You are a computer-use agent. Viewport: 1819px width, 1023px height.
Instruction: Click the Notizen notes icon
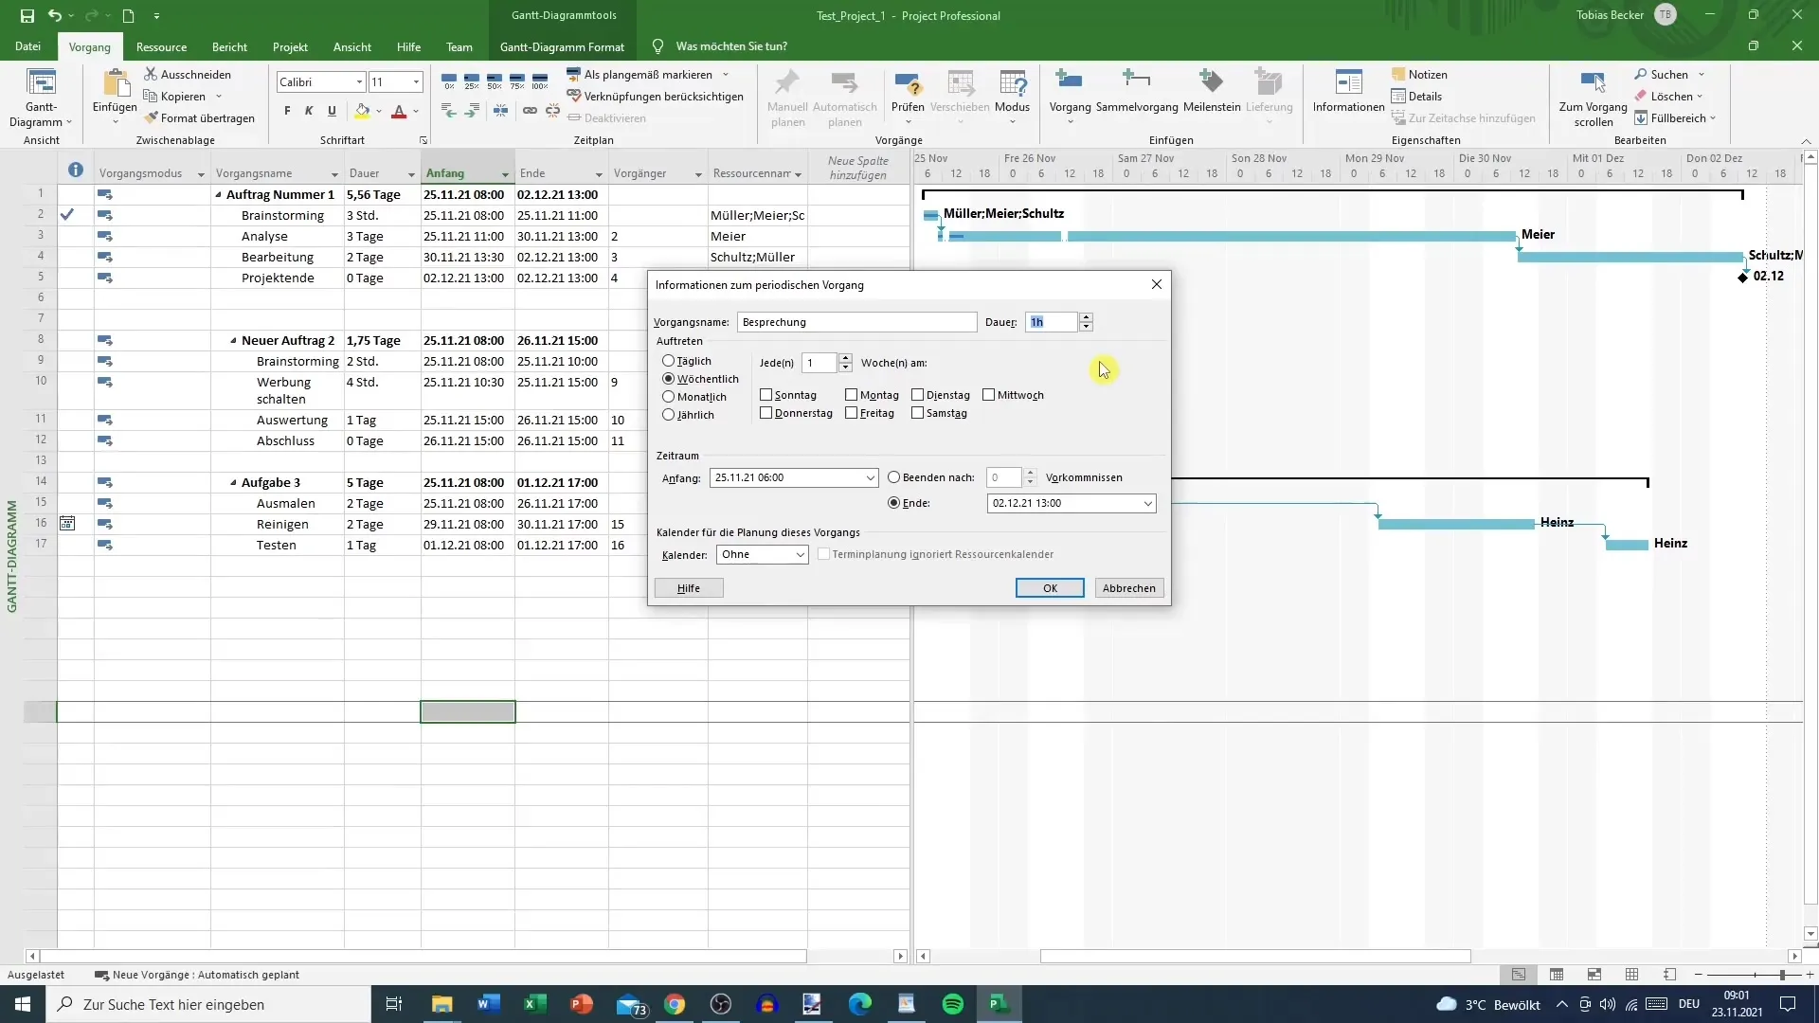point(1398,74)
